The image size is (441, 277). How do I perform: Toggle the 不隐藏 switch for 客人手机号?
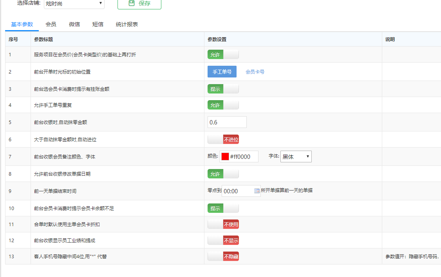pos(223,257)
